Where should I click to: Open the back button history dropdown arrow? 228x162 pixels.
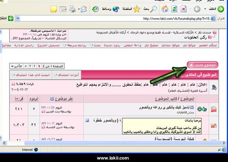205,9
